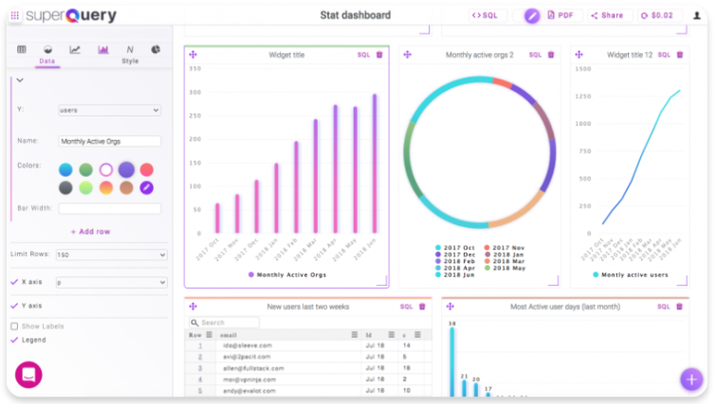Click move handle of Monthly active orgs 2
This screenshot has width=717, height=404.
(408, 55)
